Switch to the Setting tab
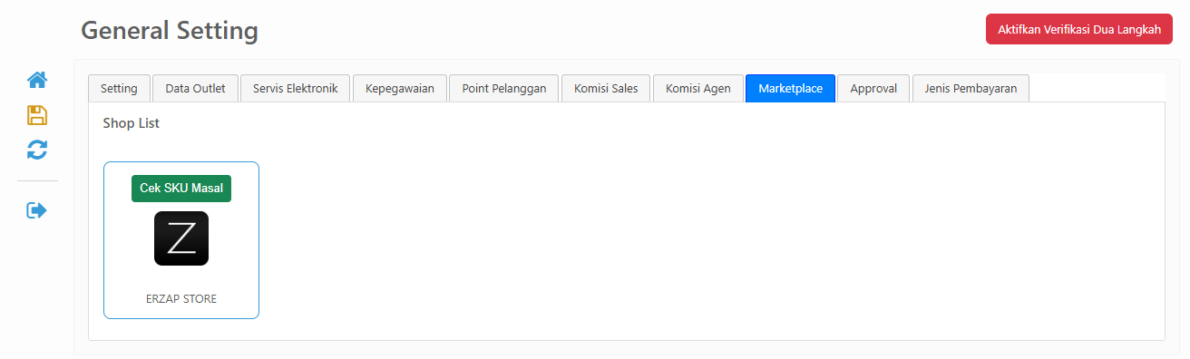This screenshot has width=1190, height=359. pyautogui.click(x=119, y=88)
